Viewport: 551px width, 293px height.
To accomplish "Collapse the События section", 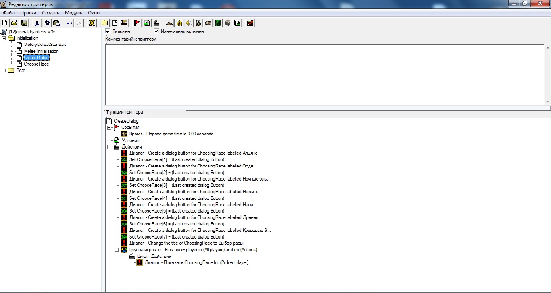I will pyautogui.click(x=109, y=127).
